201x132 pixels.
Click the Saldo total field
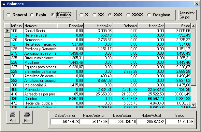coord(180,121)
